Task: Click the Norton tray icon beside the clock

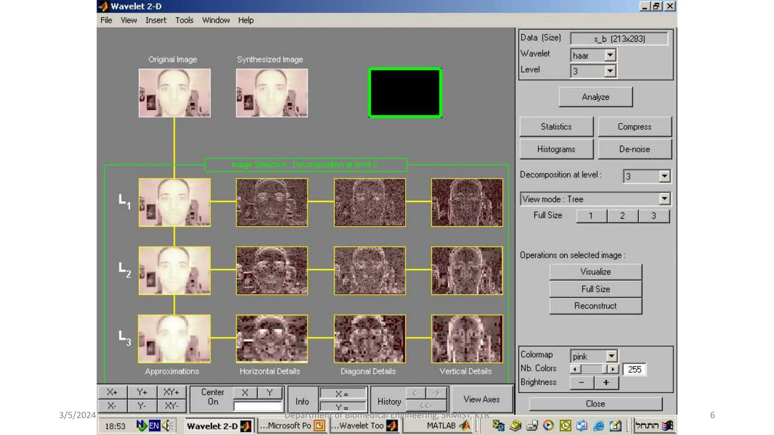Action: (x=141, y=426)
